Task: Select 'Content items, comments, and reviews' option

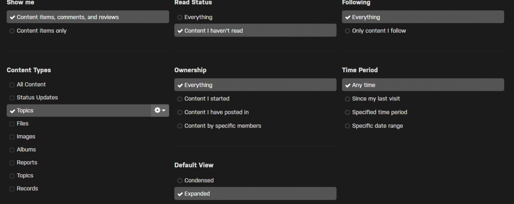Action: click(87, 17)
